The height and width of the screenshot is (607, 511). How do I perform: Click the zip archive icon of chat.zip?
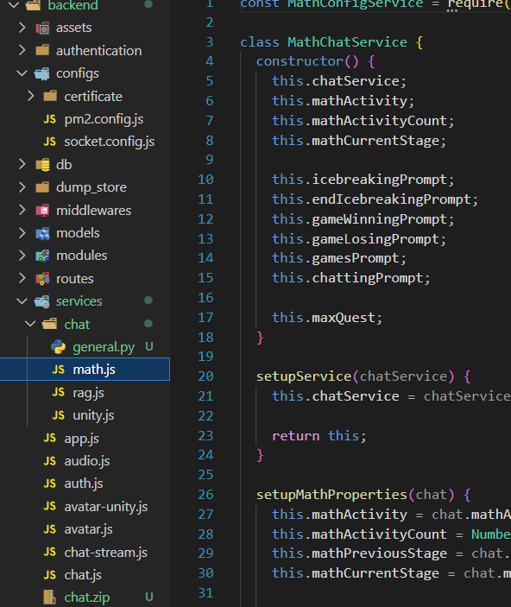(49, 598)
